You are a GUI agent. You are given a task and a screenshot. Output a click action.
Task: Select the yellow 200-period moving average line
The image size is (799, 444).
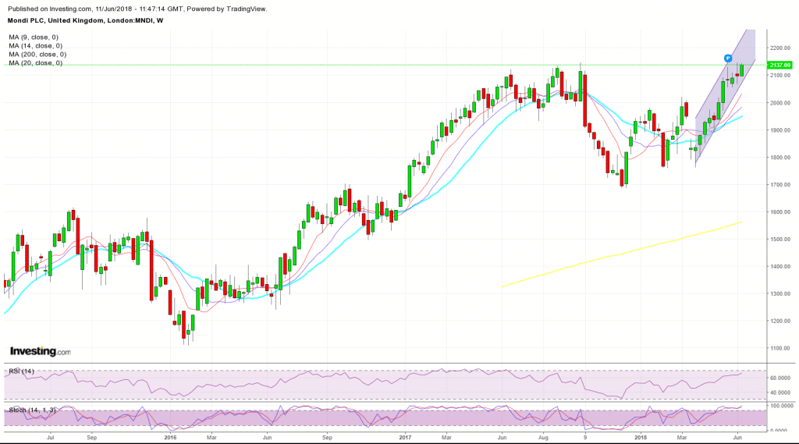(x=624, y=253)
